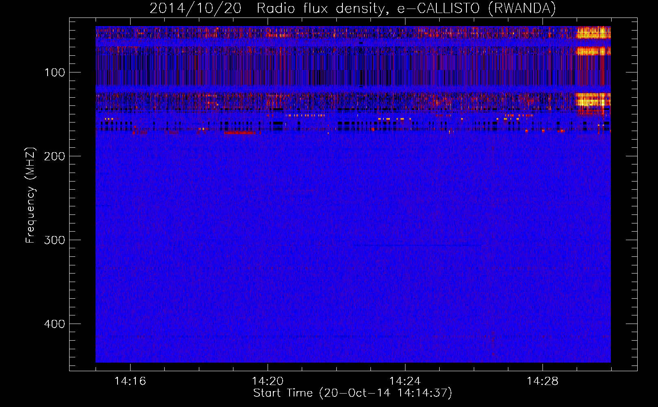Click the '14:24' time tick label
658x407 pixels.
tap(405, 381)
